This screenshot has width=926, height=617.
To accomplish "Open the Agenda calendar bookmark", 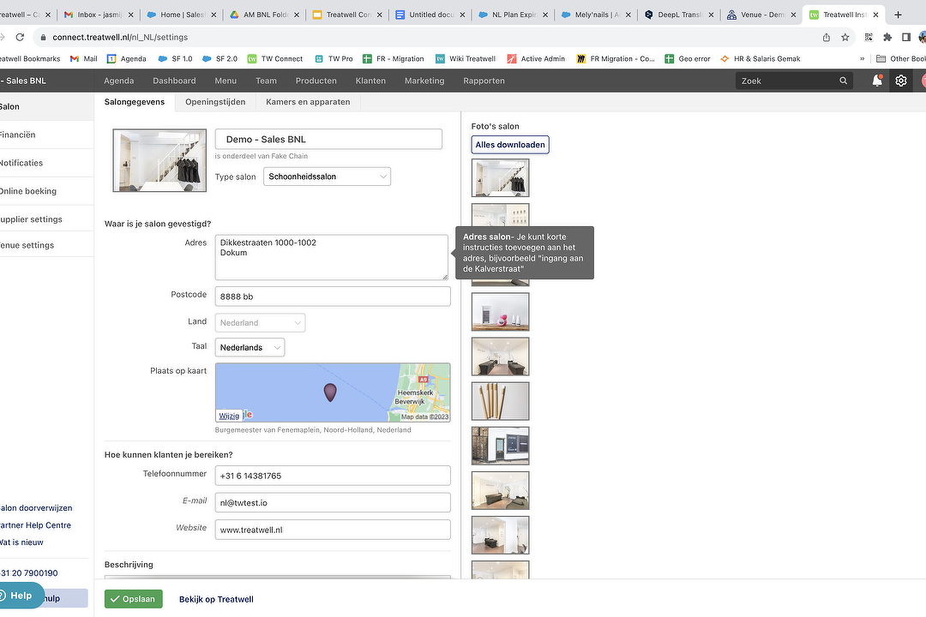I will [126, 58].
